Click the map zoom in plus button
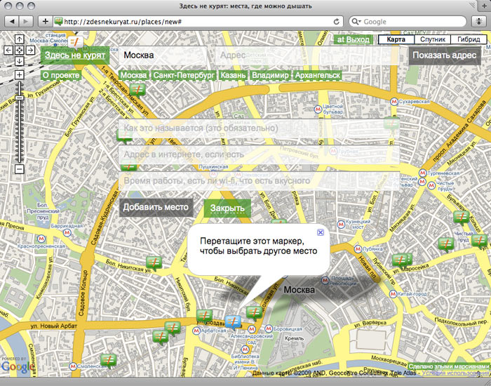Viewport: 491px width, 386px height. (x=19, y=74)
